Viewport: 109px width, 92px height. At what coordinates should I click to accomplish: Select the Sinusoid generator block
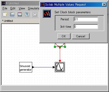point(26,67)
